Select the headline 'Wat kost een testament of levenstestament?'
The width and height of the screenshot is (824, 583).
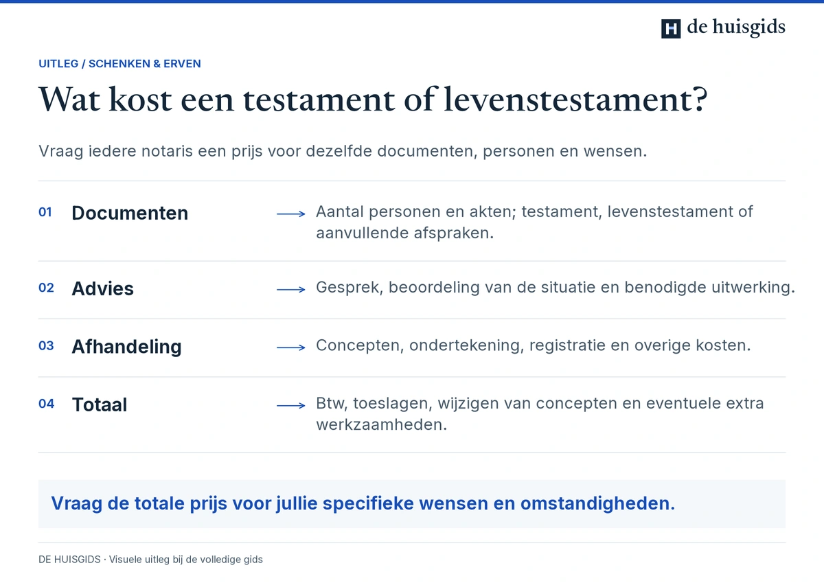(373, 100)
